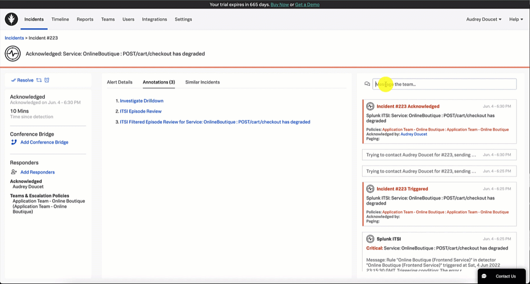Image resolution: width=530 pixels, height=284 pixels.
Task: Click the VictorOps home logo icon
Action: click(x=11, y=19)
